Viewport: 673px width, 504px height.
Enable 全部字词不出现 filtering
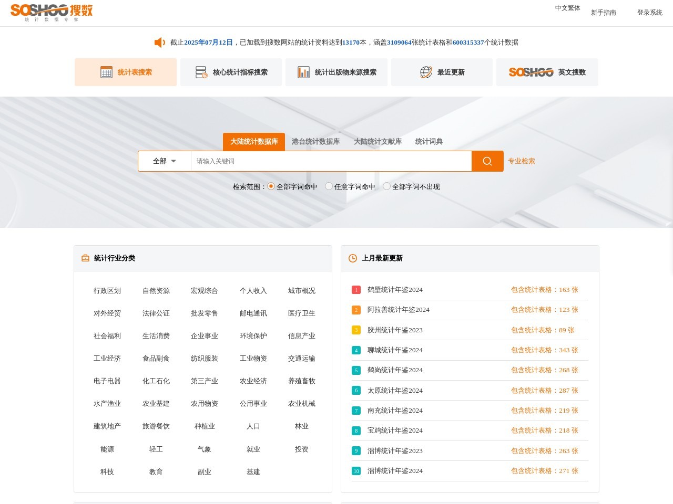(x=386, y=186)
